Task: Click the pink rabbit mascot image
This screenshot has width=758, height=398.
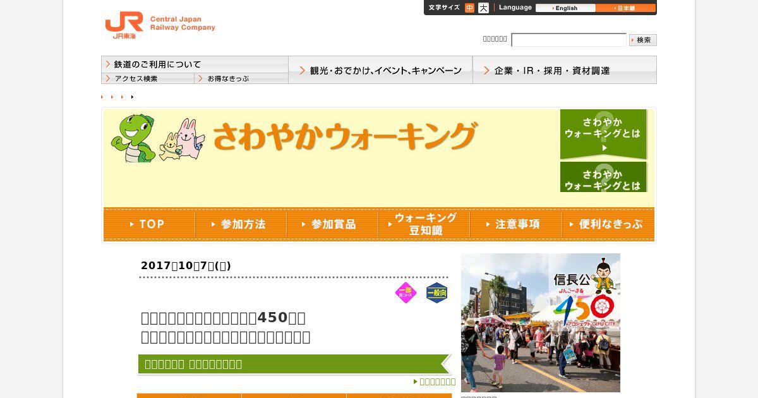Action: (x=190, y=138)
